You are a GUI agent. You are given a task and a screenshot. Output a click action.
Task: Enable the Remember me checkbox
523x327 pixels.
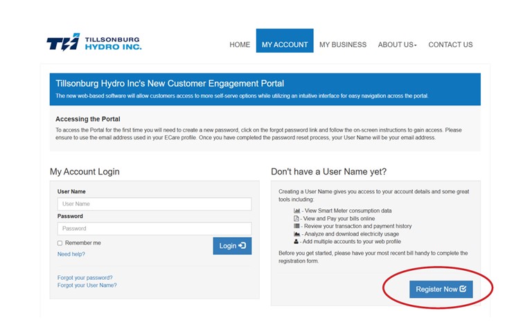(x=60, y=243)
